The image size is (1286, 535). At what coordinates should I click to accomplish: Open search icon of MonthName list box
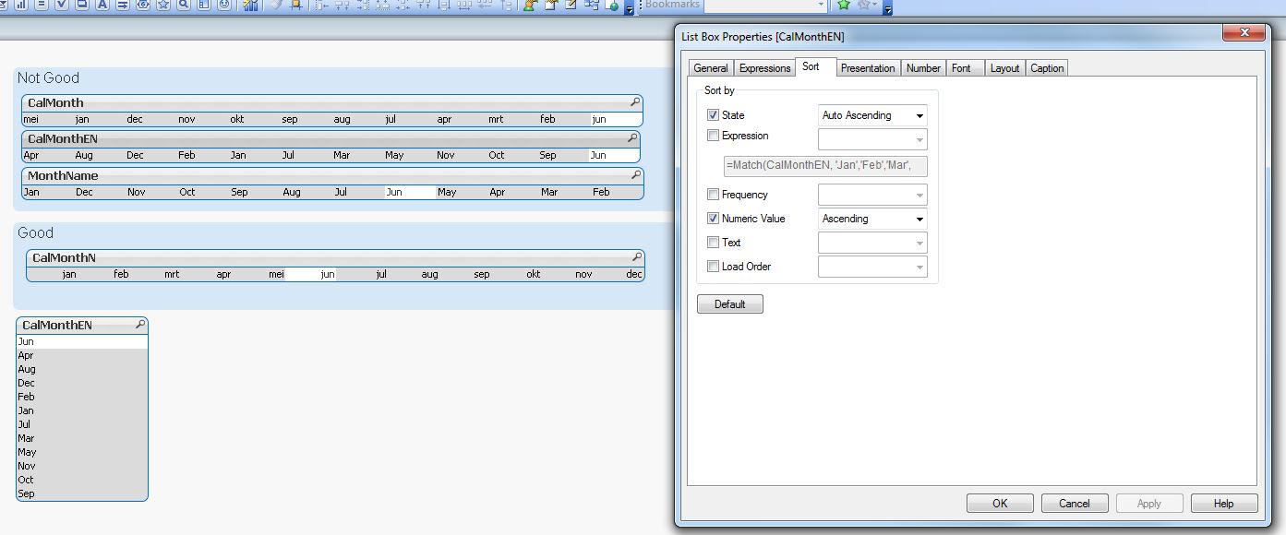click(635, 175)
